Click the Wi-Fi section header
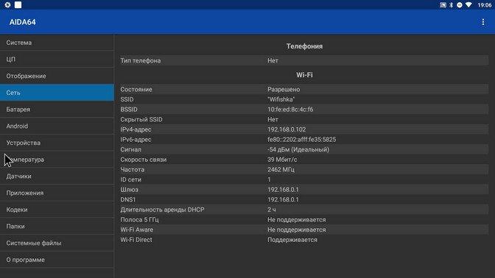 pyautogui.click(x=304, y=75)
